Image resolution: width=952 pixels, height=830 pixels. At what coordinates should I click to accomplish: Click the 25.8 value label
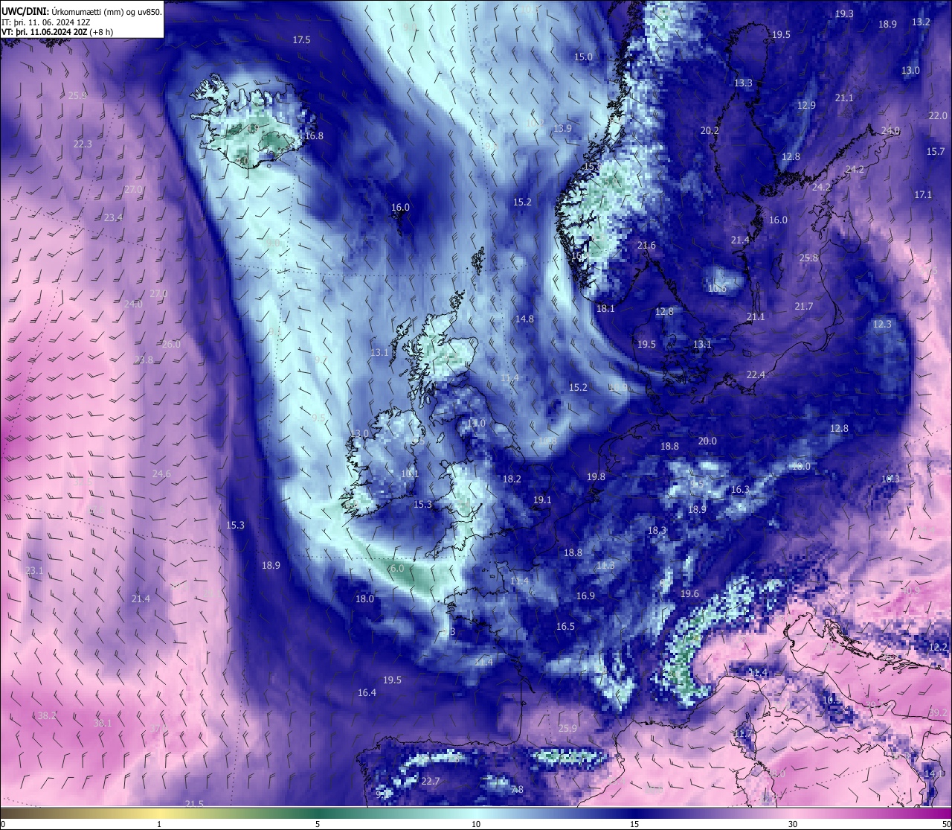pos(808,258)
